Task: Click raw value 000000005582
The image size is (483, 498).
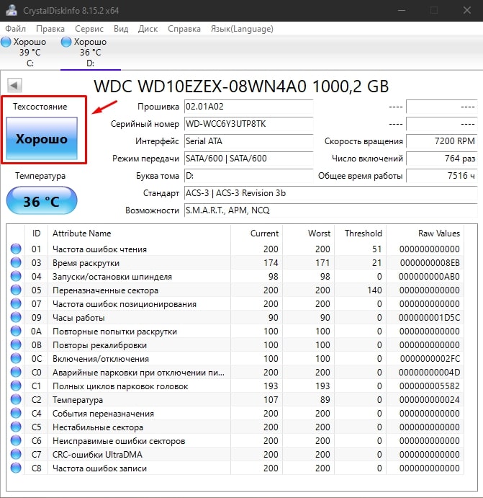Action: tap(430, 386)
